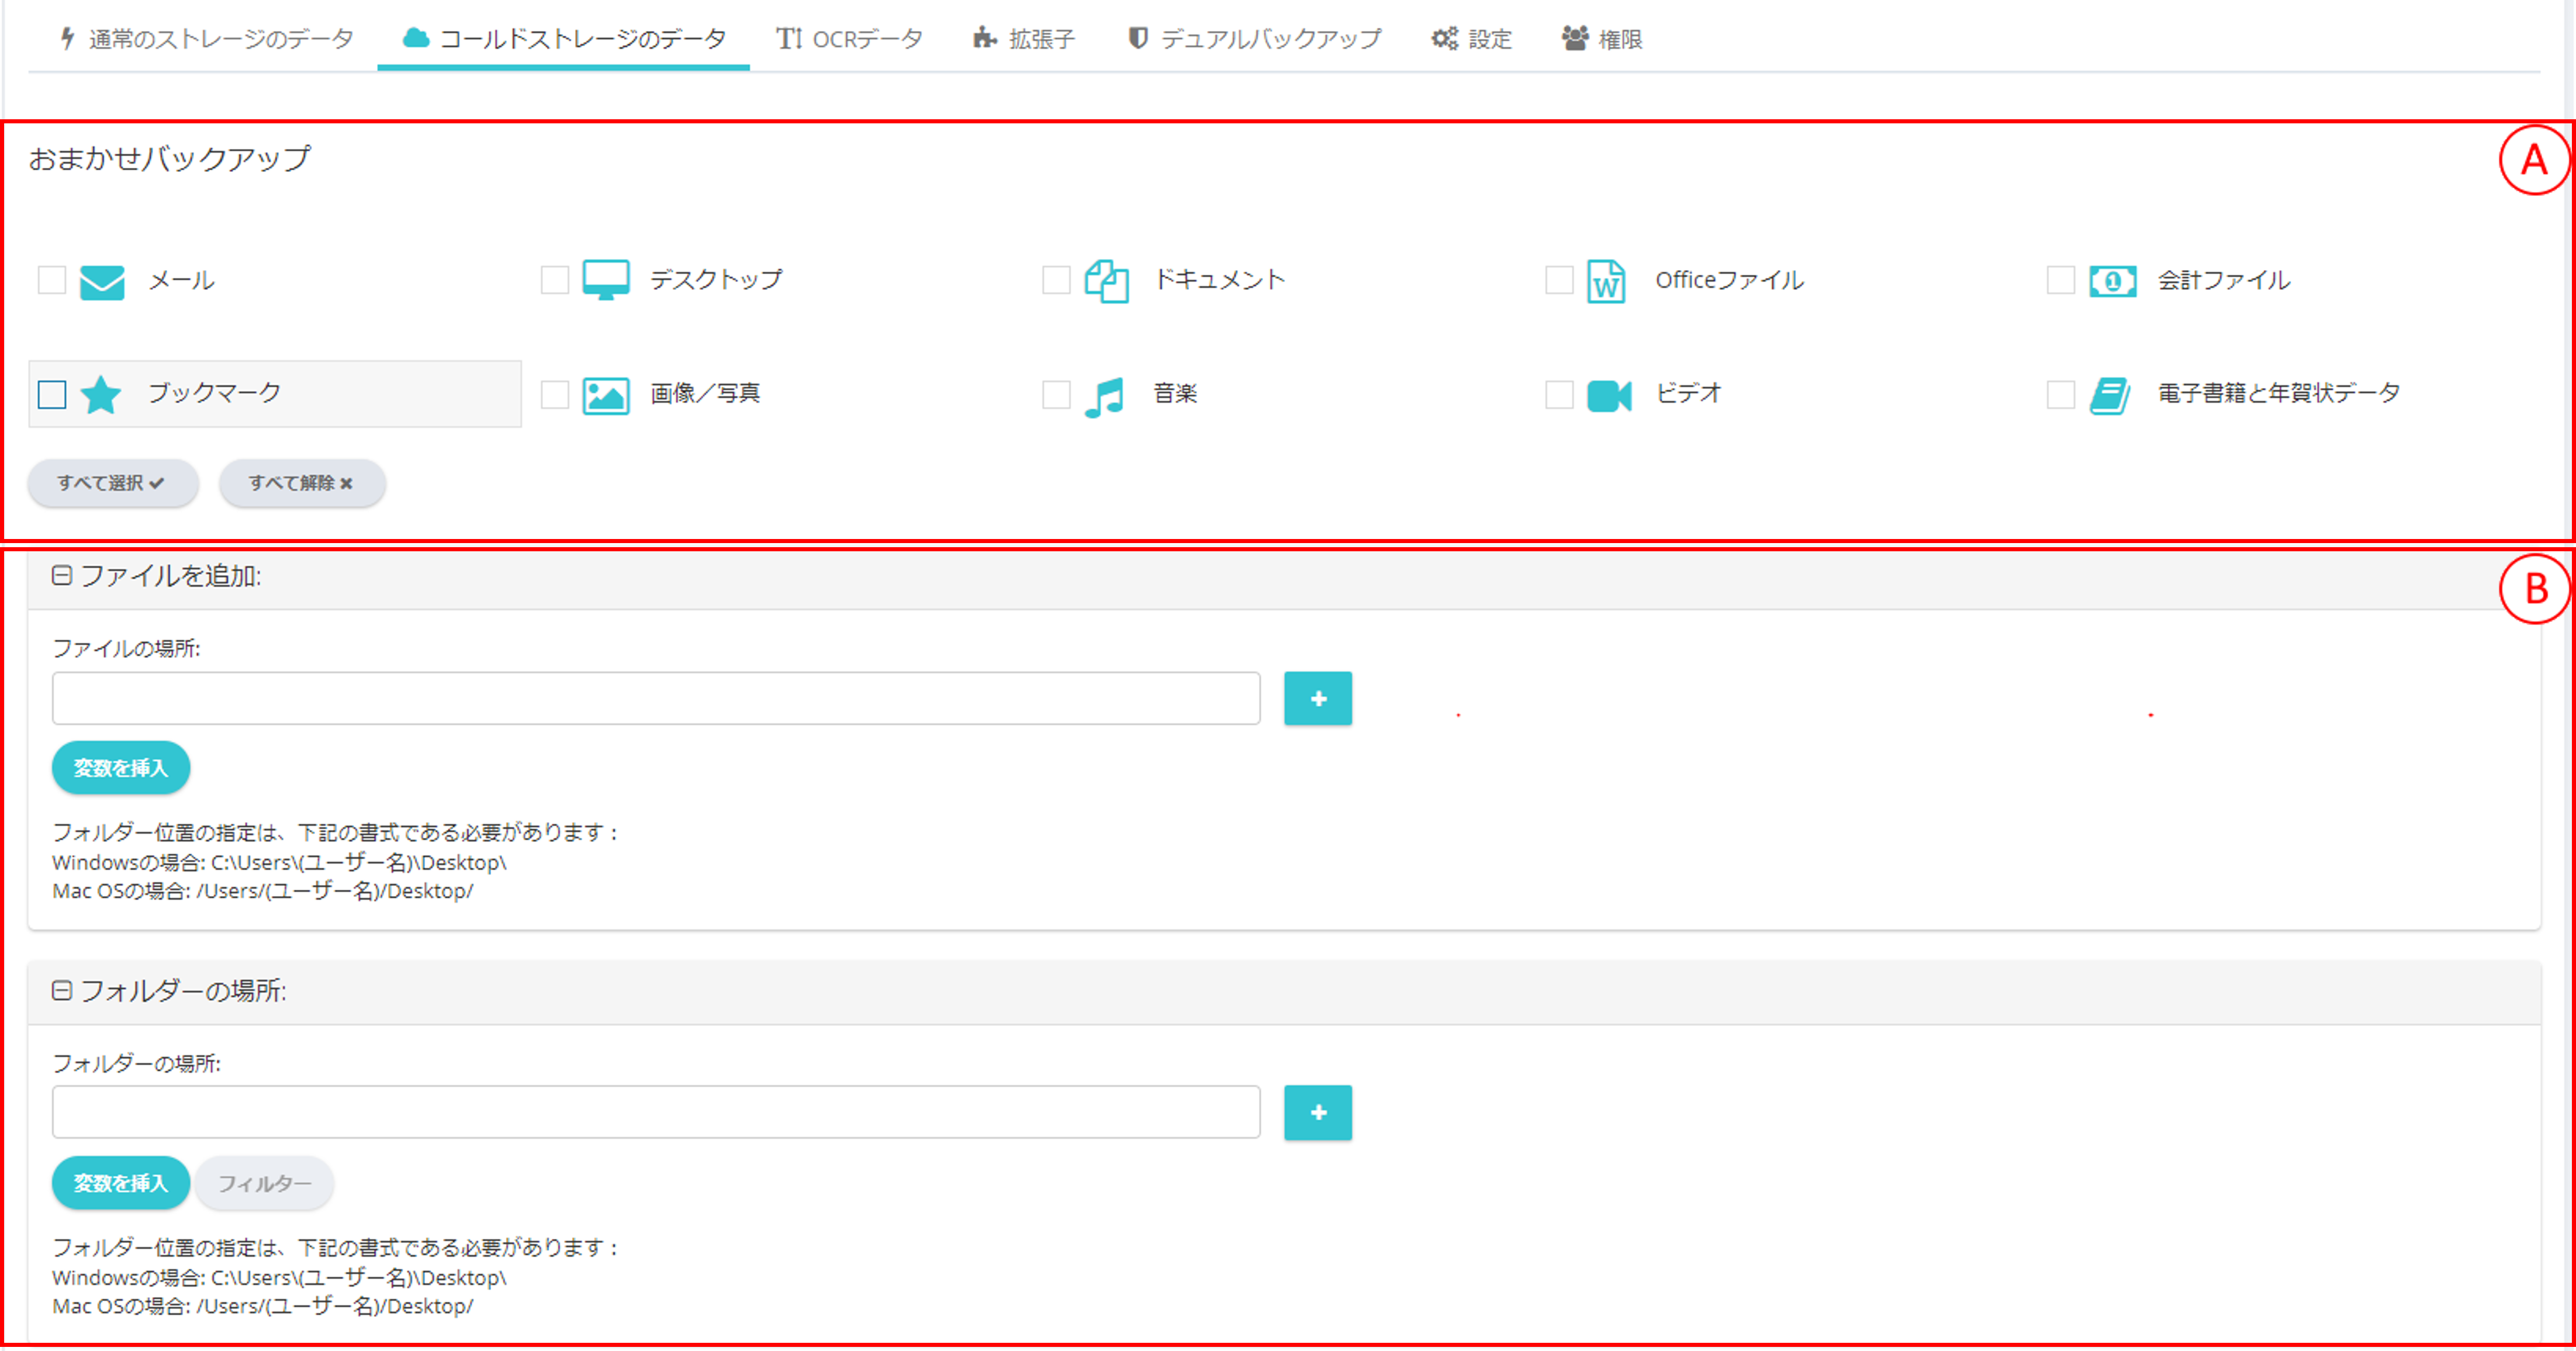Click the bookmark star icon
This screenshot has width=2576, height=1351.
click(101, 395)
